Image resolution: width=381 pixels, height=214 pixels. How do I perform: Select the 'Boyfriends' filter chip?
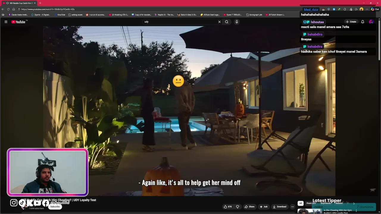tap(326, 203)
